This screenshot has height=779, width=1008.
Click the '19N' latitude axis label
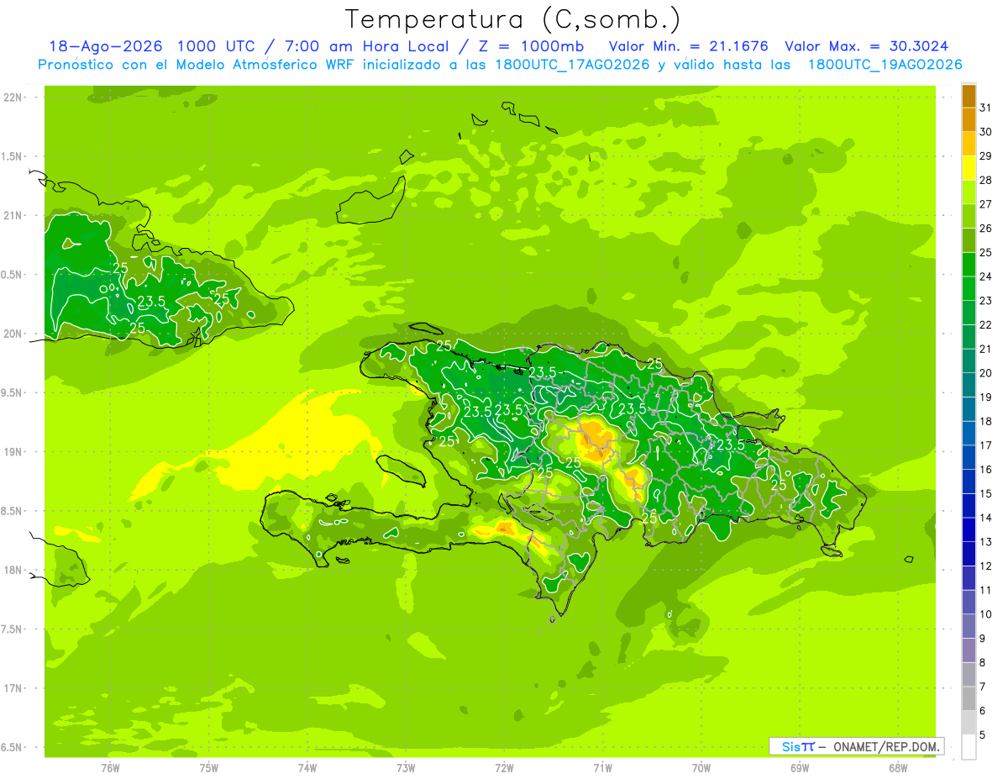click(13, 452)
